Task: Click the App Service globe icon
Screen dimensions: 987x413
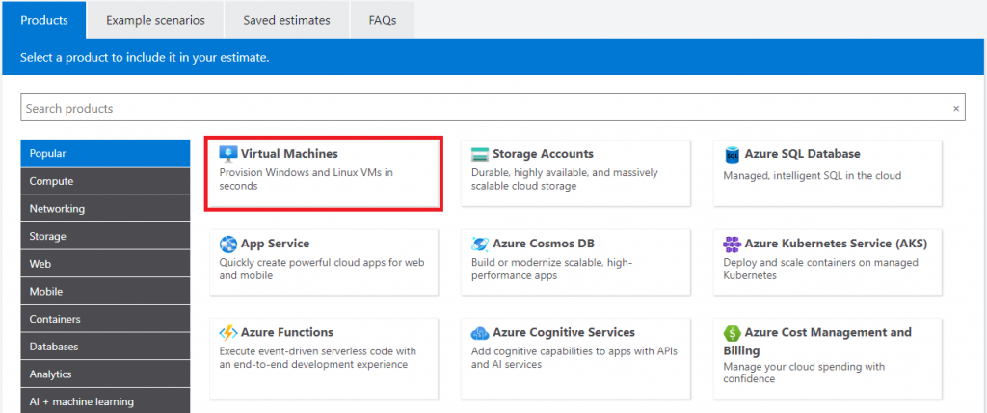Action: [228, 244]
